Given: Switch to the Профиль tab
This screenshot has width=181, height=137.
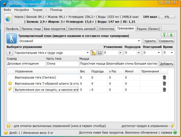Looking at the screenshot, I should 12,29.
